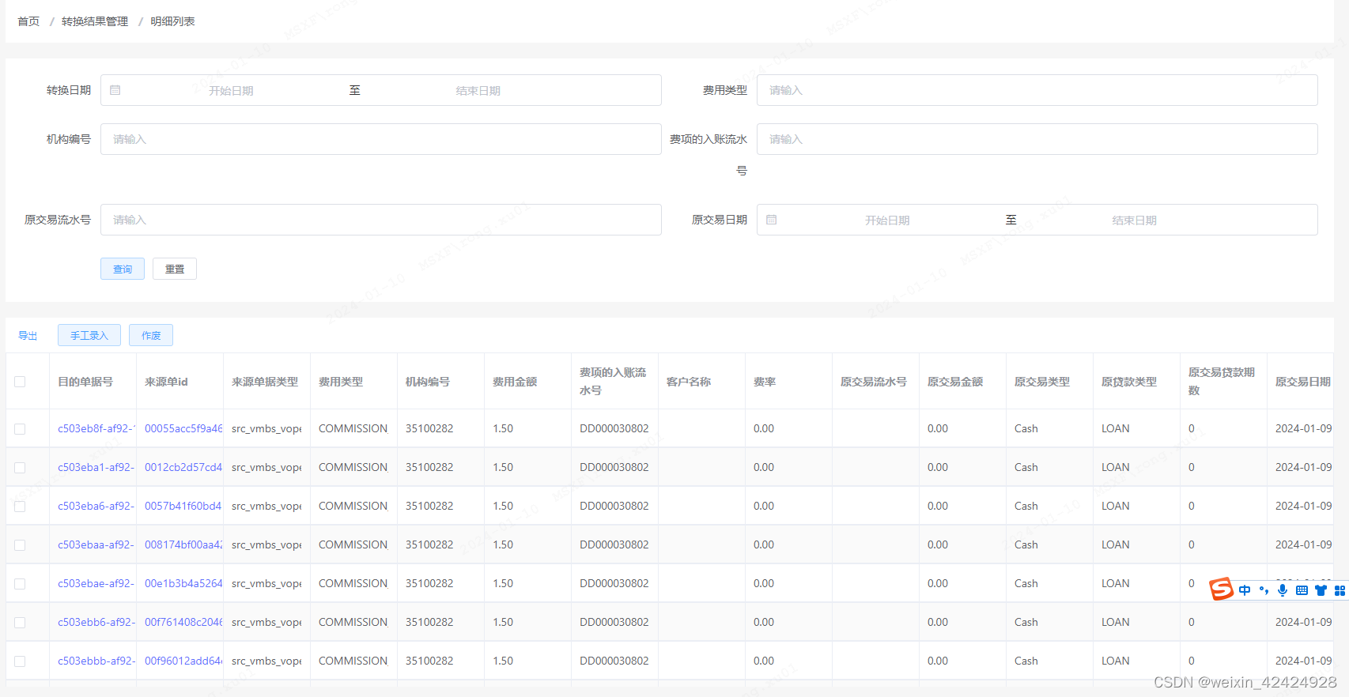
Task: Click 原交易类型 column header
Action: pyautogui.click(x=1042, y=382)
